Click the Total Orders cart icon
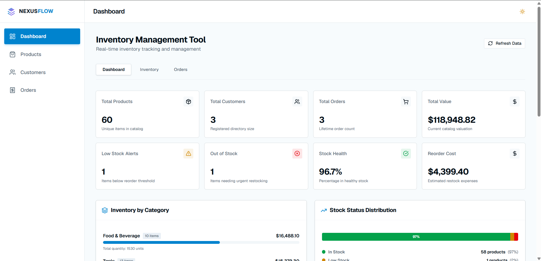Image resolution: width=541 pixels, height=261 pixels. [x=406, y=102]
